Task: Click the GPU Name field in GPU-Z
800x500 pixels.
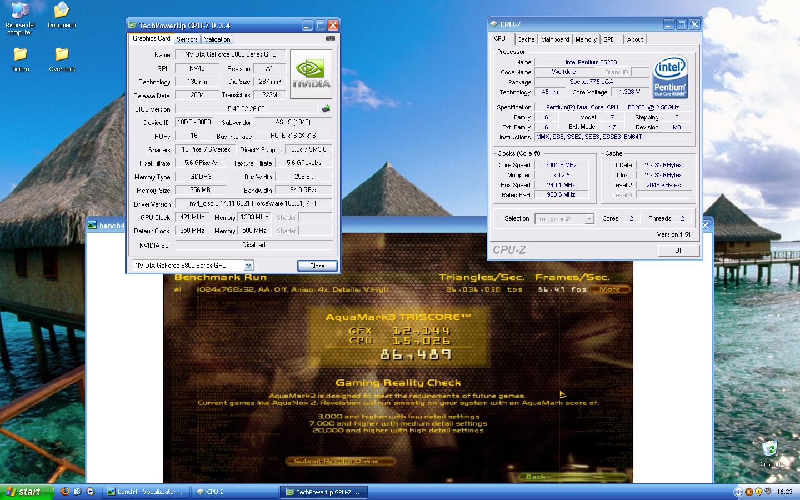Action: (x=231, y=54)
